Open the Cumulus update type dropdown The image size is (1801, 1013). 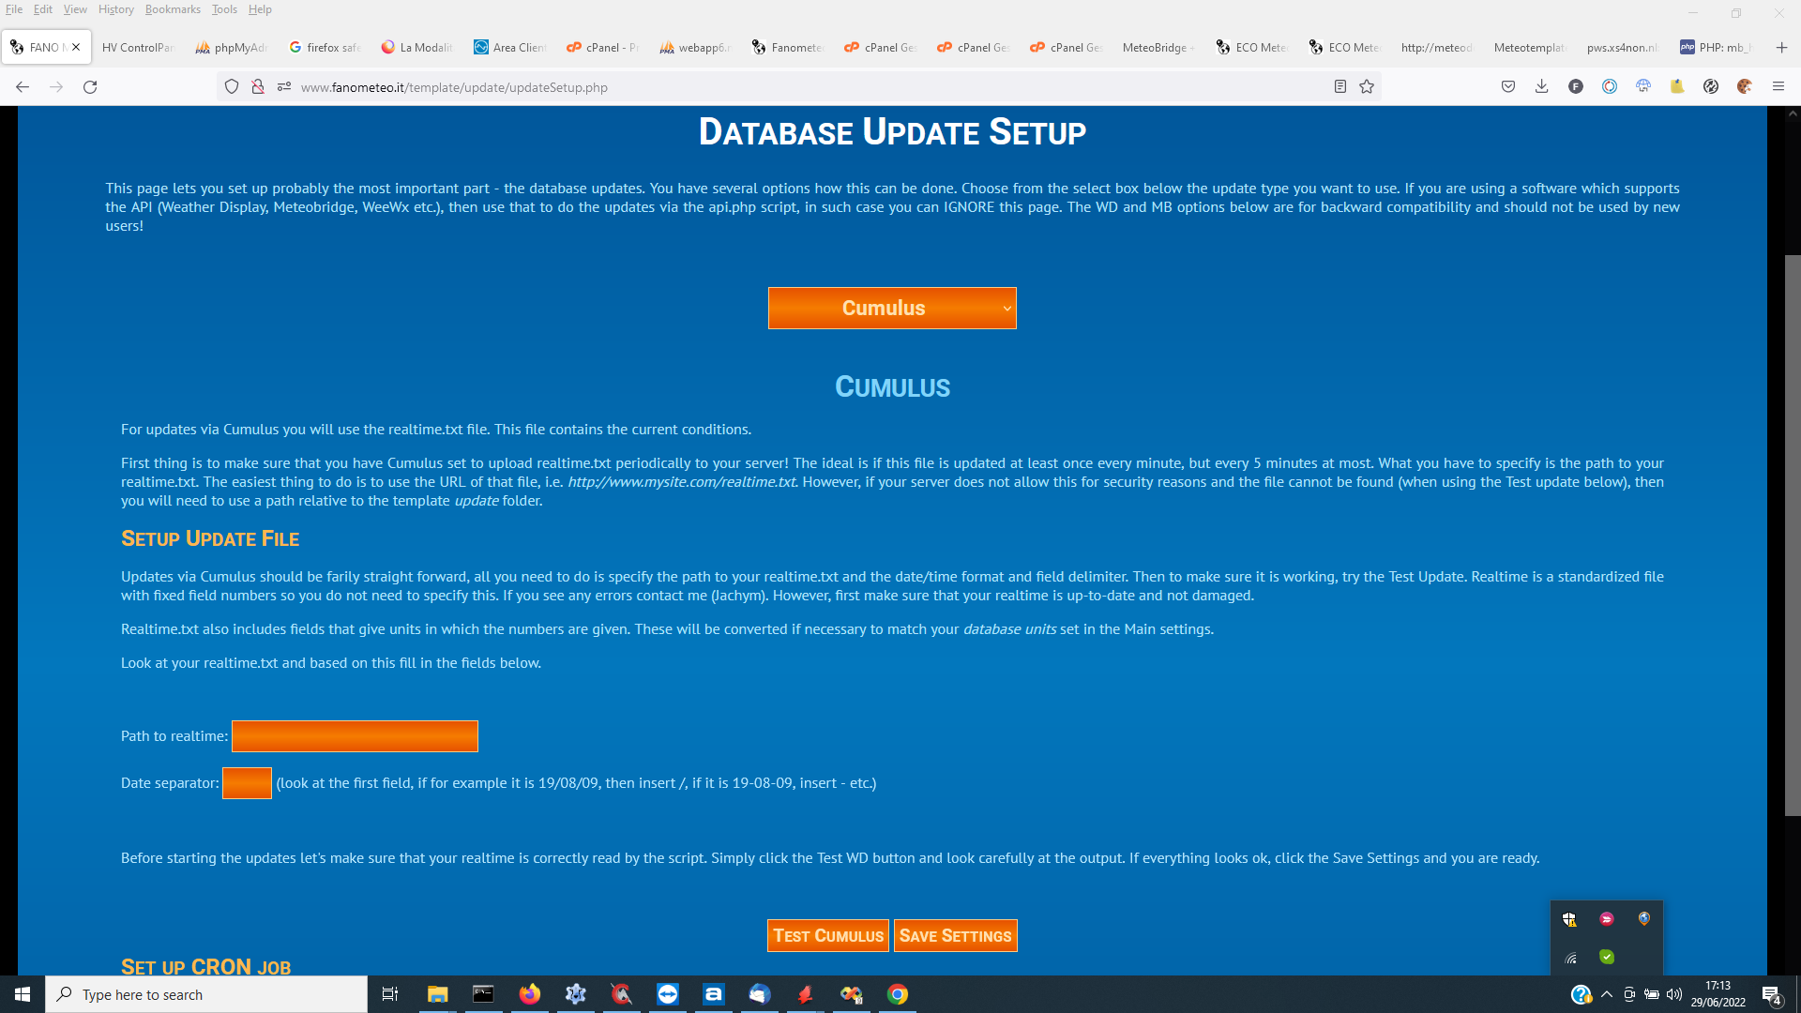pos(892,308)
